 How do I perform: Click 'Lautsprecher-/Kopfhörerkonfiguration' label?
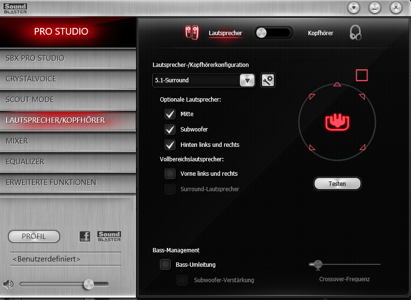coord(200,65)
